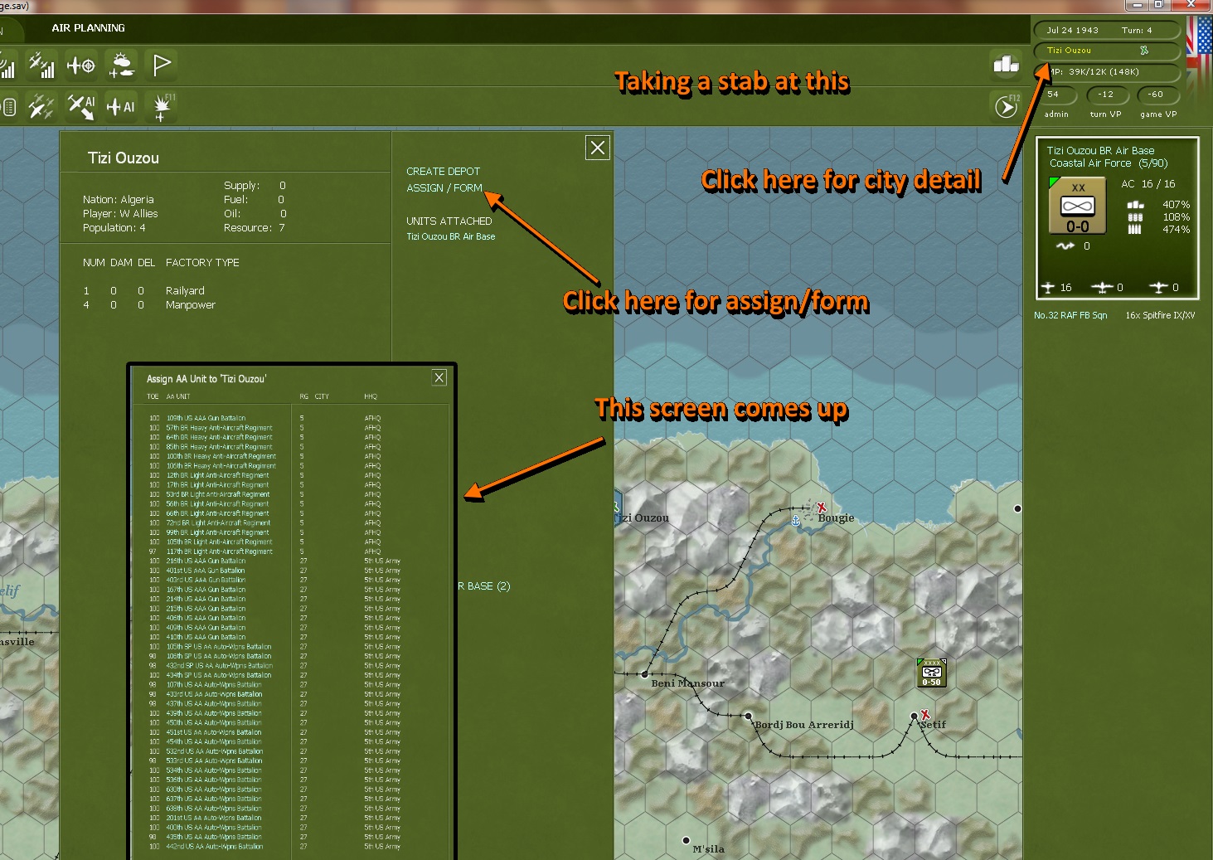This screenshot has width=1213, height=860.
Task: Click the ASSIGN / FORM link
Action: pos(444,188)
